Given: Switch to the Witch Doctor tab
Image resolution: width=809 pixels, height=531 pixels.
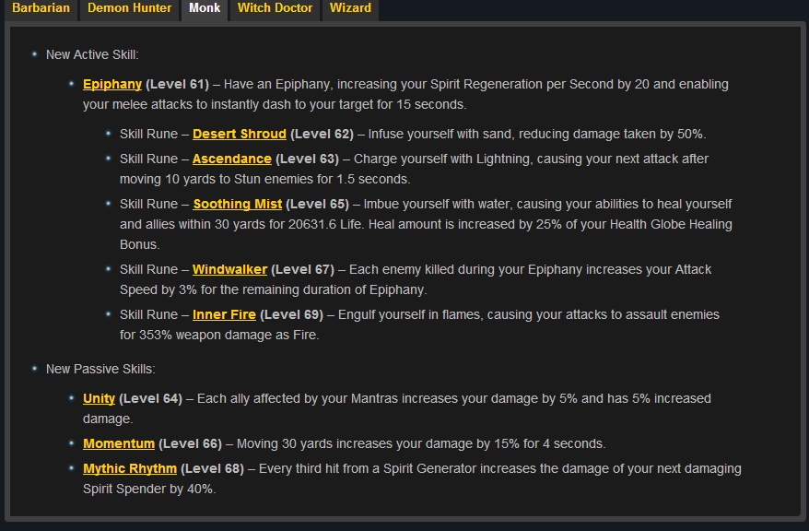Looking at the screenshot, I should click(x=275, y=8).
